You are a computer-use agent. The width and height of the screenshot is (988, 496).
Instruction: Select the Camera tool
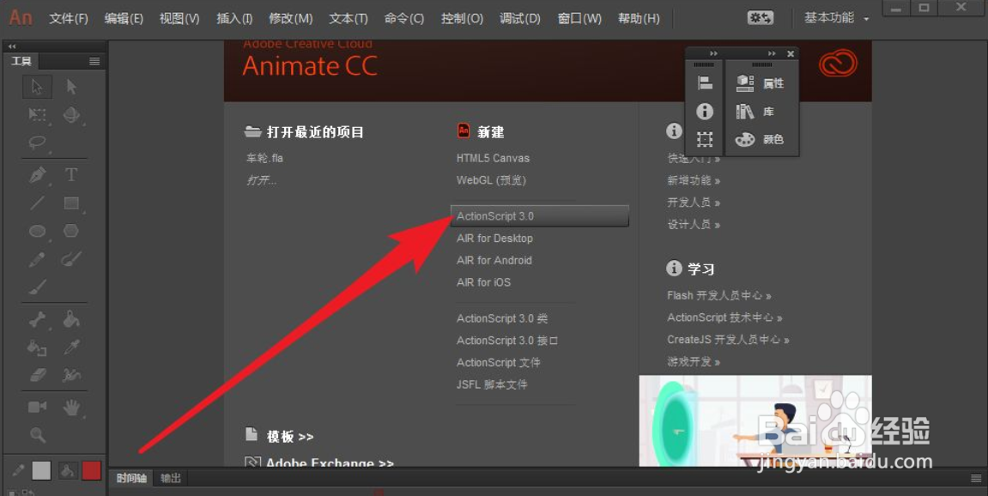click(37, 407)
